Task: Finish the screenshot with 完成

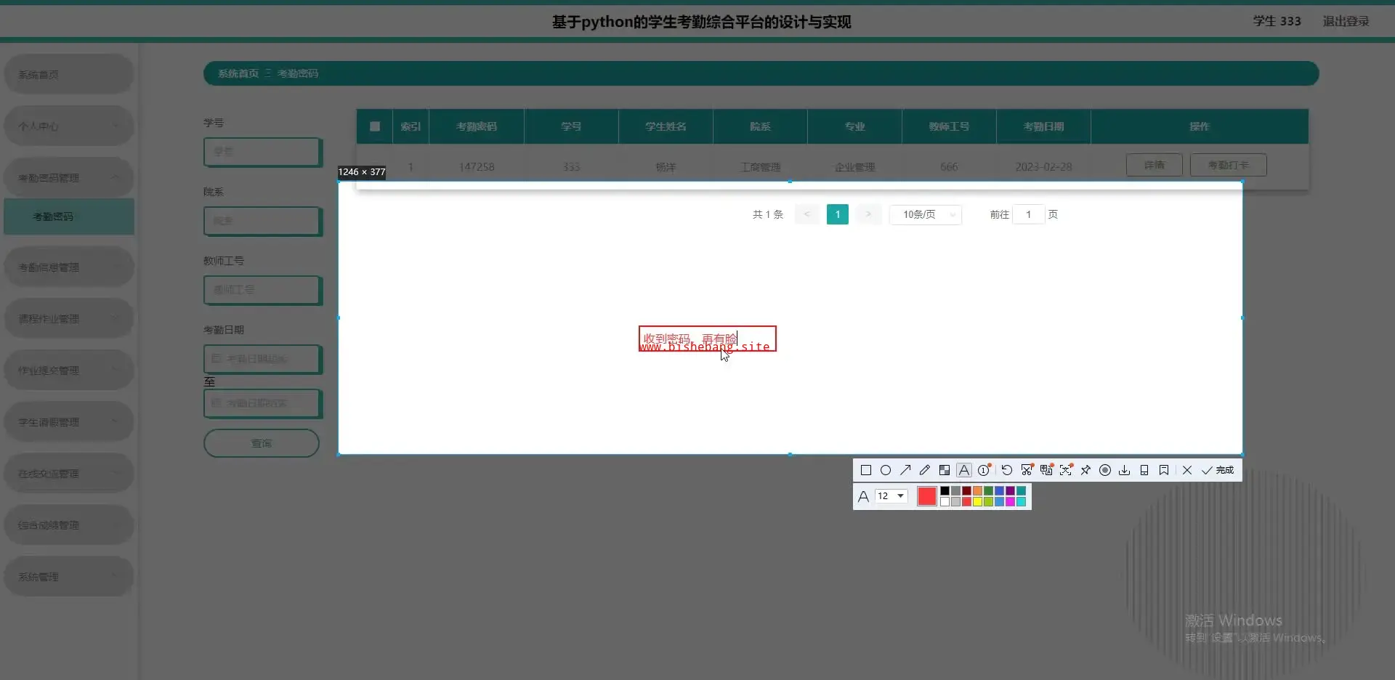Action: click(1218, 470)
